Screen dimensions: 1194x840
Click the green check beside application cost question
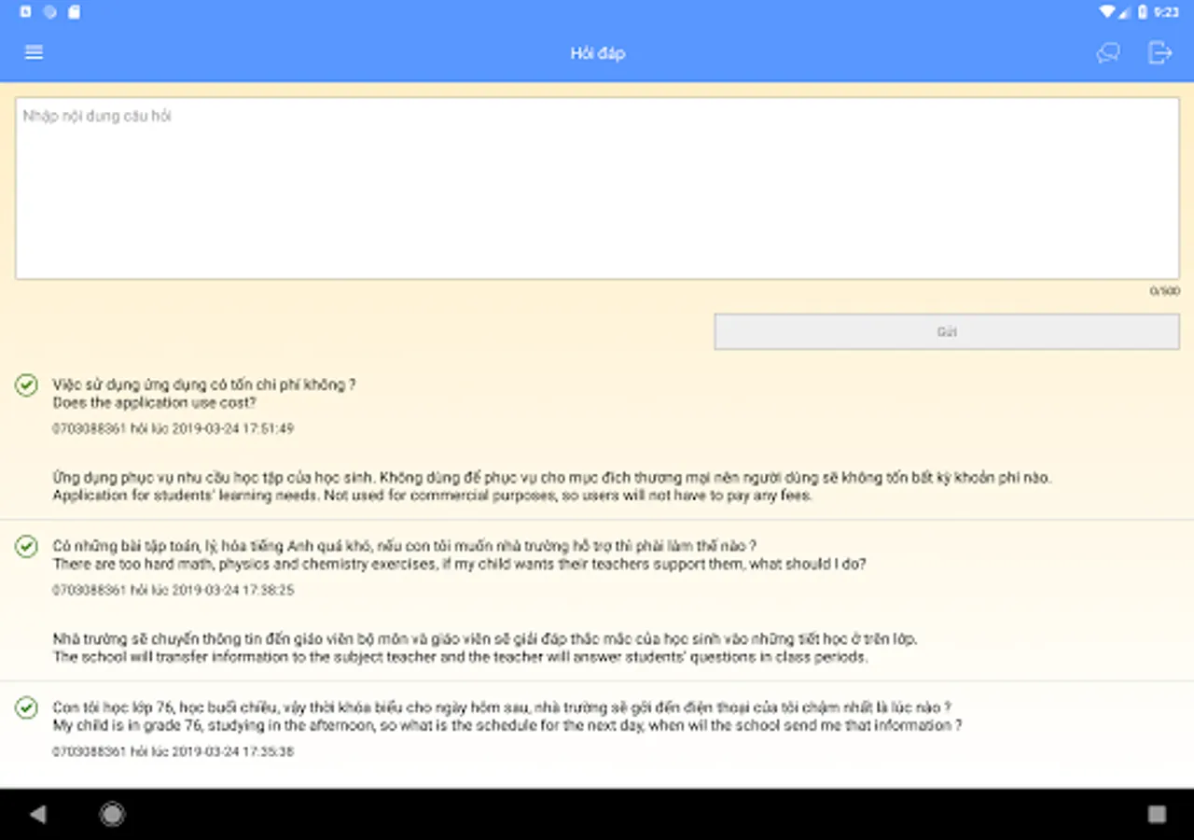26,385
